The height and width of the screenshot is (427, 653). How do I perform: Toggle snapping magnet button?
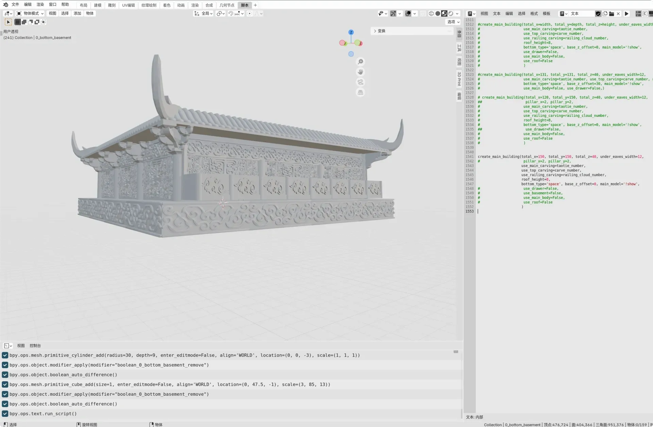click(x=231, y=14)
